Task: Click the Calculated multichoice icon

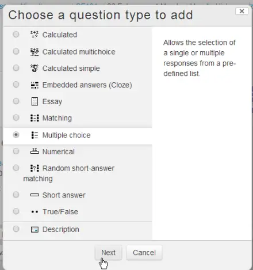Action: click(34, 52)
